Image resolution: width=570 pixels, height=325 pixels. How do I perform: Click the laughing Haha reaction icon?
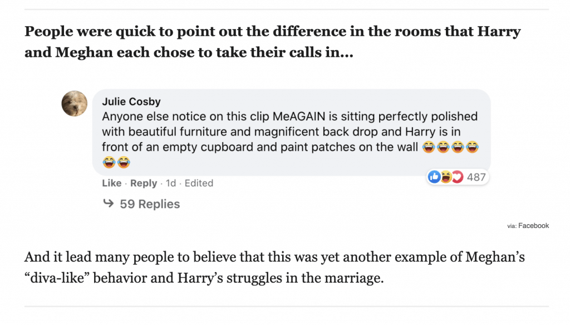click(446, 177)
